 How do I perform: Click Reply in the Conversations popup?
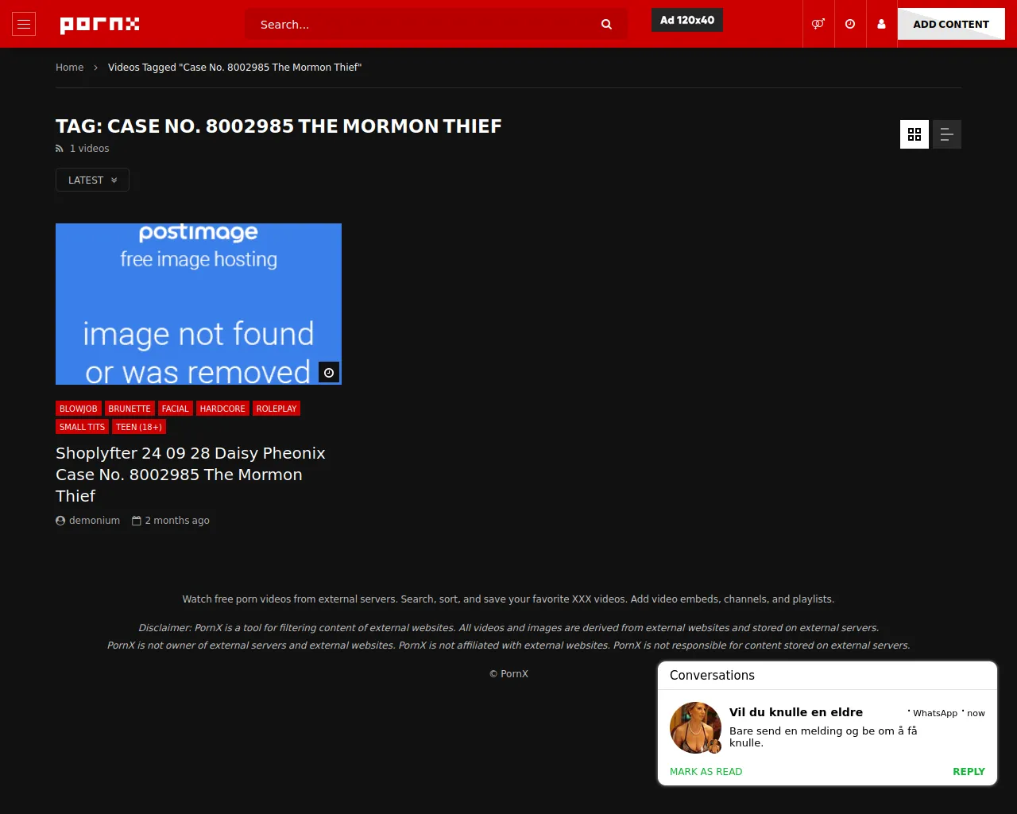pyautogui.click(x=968, y=771)
